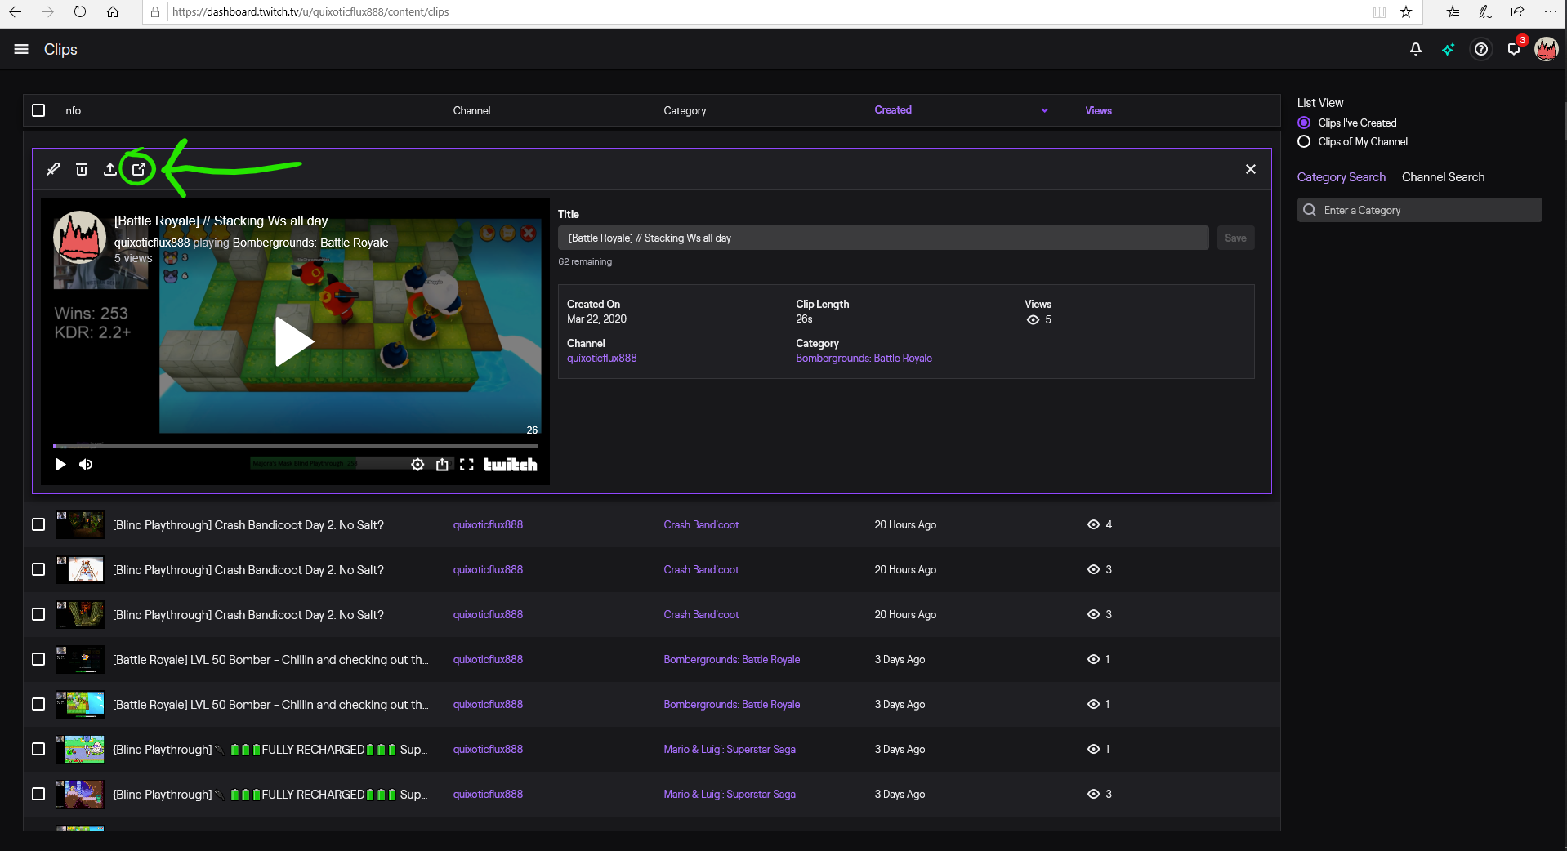Save the clip title
The image size is (1567, 851).
click(x=1235, y=238)
